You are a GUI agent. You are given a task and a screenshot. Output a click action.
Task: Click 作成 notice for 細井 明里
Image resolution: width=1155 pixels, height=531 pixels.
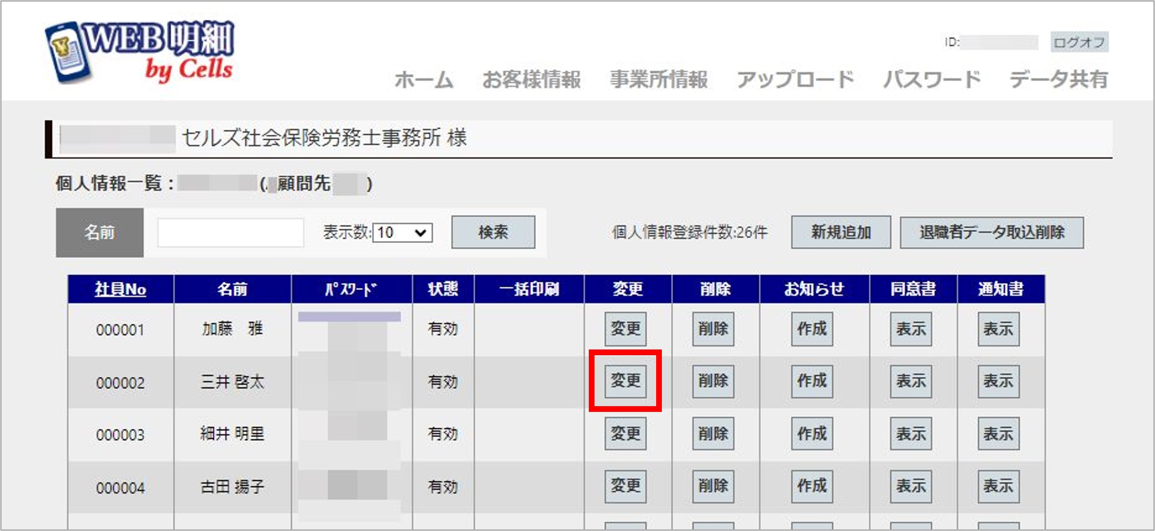[x=812, y=433]
